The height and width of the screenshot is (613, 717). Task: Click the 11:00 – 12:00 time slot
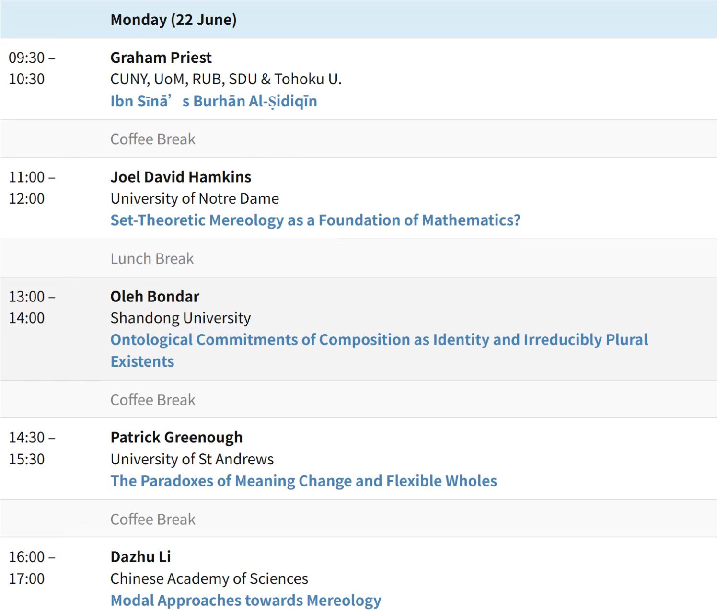[32, 187]
